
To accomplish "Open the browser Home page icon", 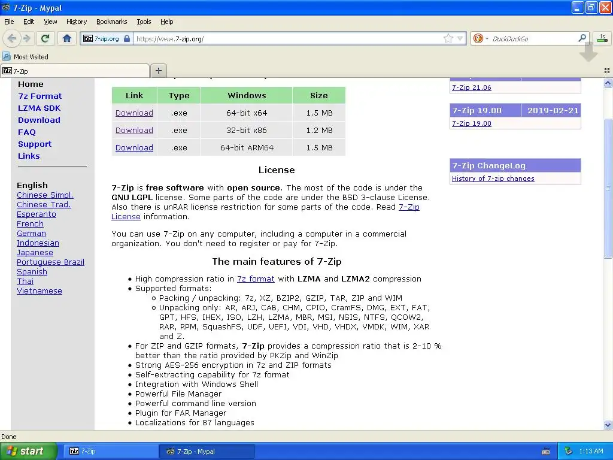I will click(x=67, y=38).
